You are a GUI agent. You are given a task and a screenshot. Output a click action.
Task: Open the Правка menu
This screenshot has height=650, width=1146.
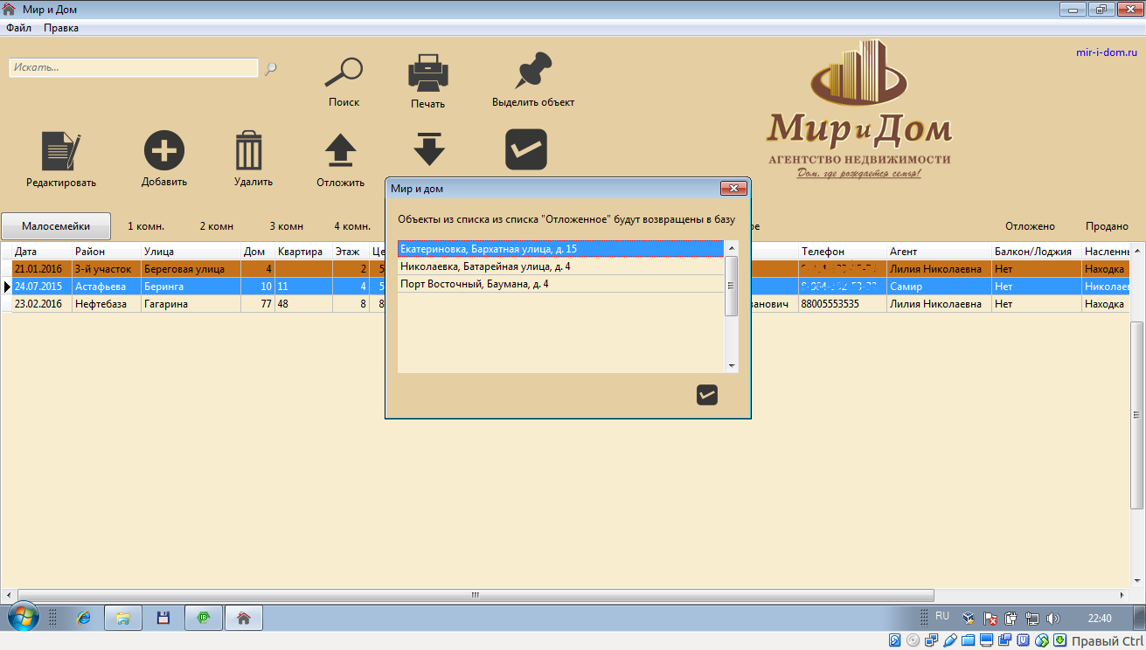(x=61, y=28)
